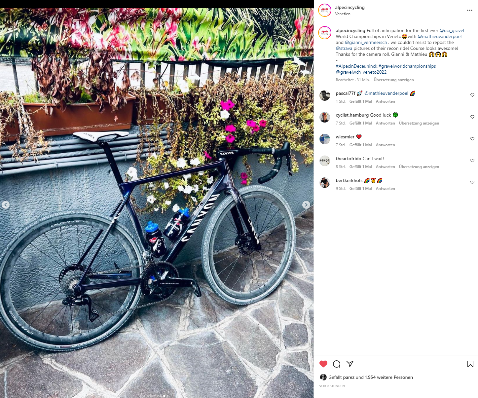Image resolution: width=478 pixels, height=398 pixels.
Task: Like bertkerkhofs's comment heart
Action: tap(472, 182)
